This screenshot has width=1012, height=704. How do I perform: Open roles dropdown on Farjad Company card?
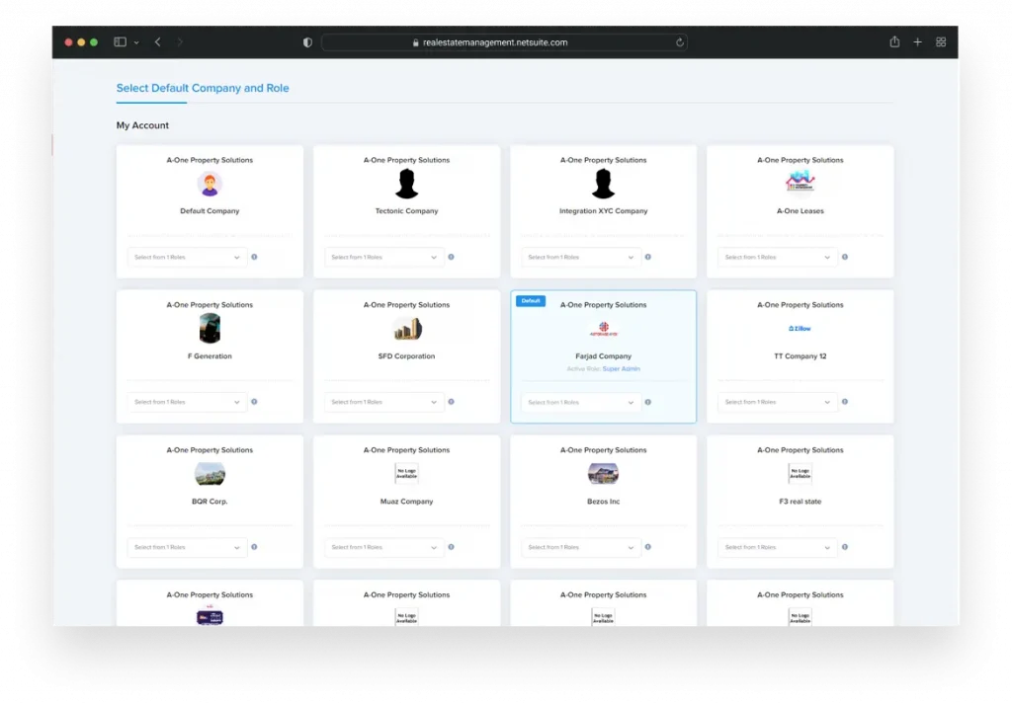pos(581,402)
